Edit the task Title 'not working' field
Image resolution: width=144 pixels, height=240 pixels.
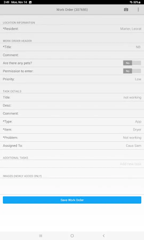click(x=72, y=97)
